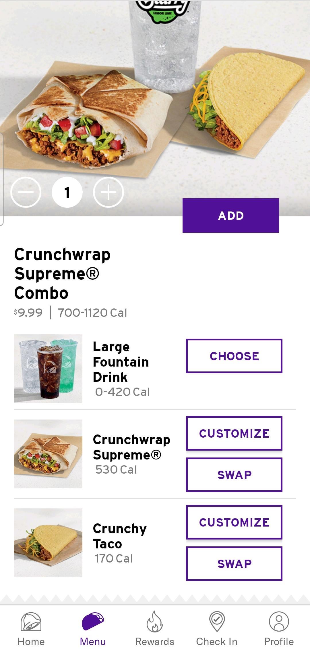Open the Menu taco icon tab
This screenshot has height=652, width=310.
(x=93, y=622)
